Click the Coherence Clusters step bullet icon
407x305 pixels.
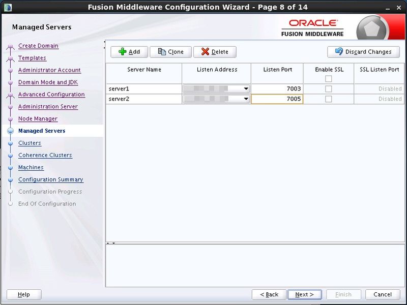pos(10,156)
